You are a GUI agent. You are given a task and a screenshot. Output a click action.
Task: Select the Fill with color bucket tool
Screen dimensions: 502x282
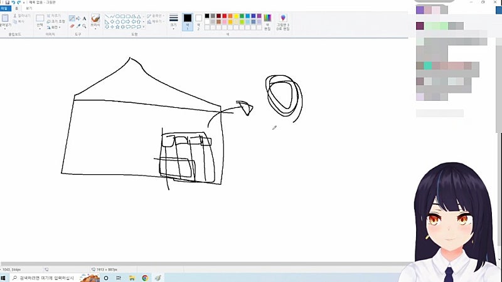(78, 19)
